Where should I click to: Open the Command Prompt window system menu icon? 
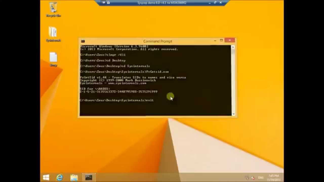(x=83, y=41)
